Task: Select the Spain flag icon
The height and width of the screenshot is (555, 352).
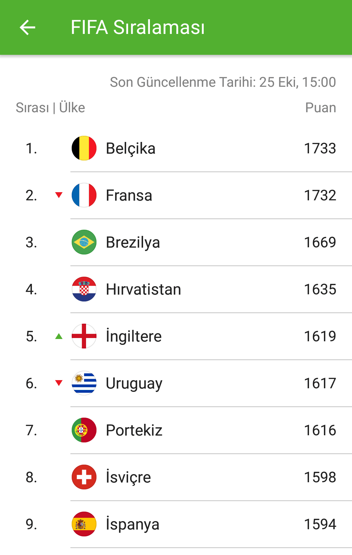Action: [84, 524]
